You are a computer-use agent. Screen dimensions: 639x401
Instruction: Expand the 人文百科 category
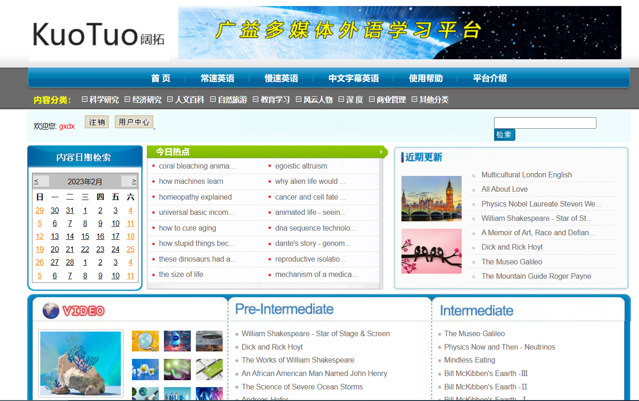(x=186, y=100)
